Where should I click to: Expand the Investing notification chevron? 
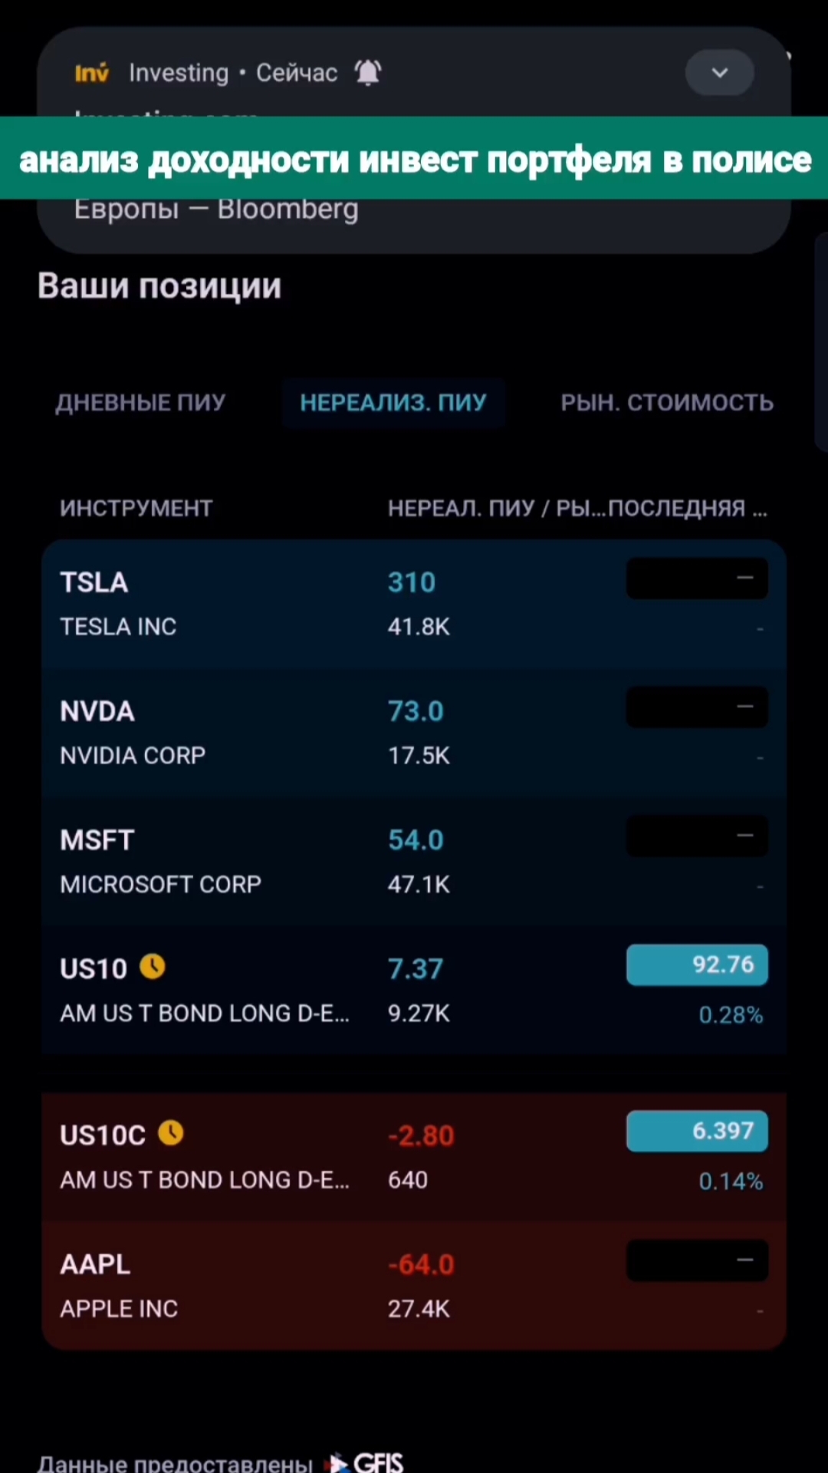719,73
